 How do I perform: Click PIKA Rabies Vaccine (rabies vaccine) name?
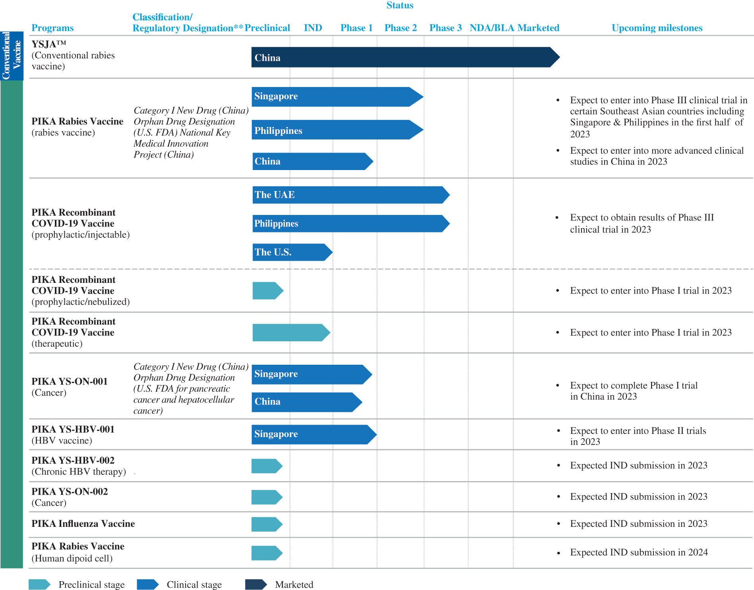(x=78, y=127)
